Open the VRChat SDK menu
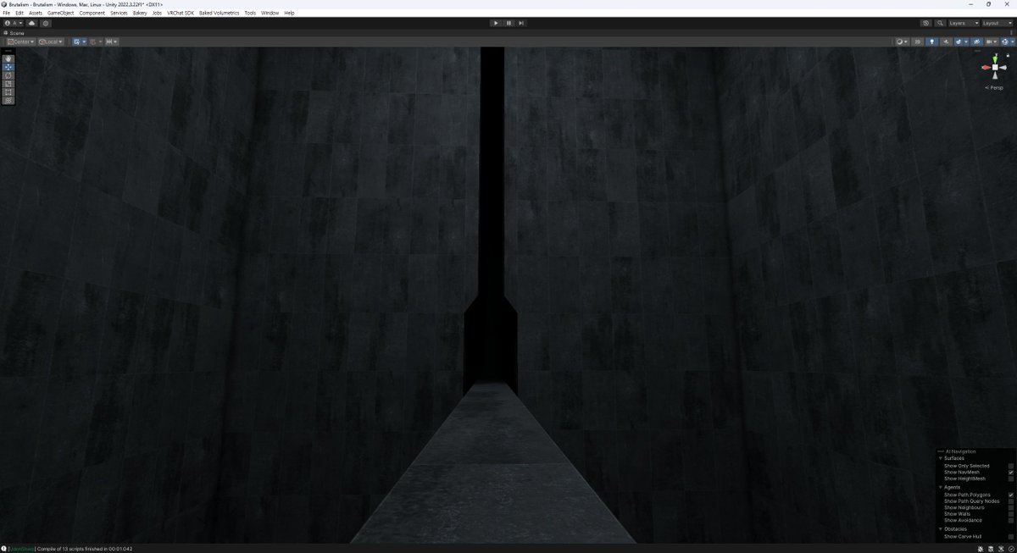This screenshot has width=1017, height=553. [181, 14]
